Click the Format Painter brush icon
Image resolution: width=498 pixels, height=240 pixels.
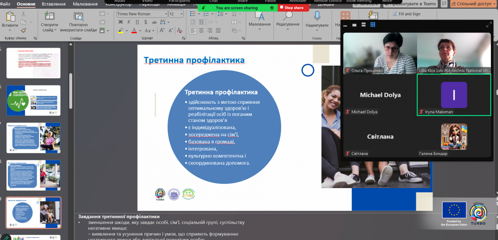coord(24,30)
